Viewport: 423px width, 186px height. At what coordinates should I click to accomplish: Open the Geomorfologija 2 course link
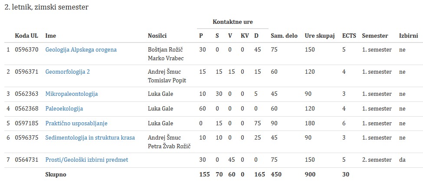pyautogui.click(x=67, y=72)
